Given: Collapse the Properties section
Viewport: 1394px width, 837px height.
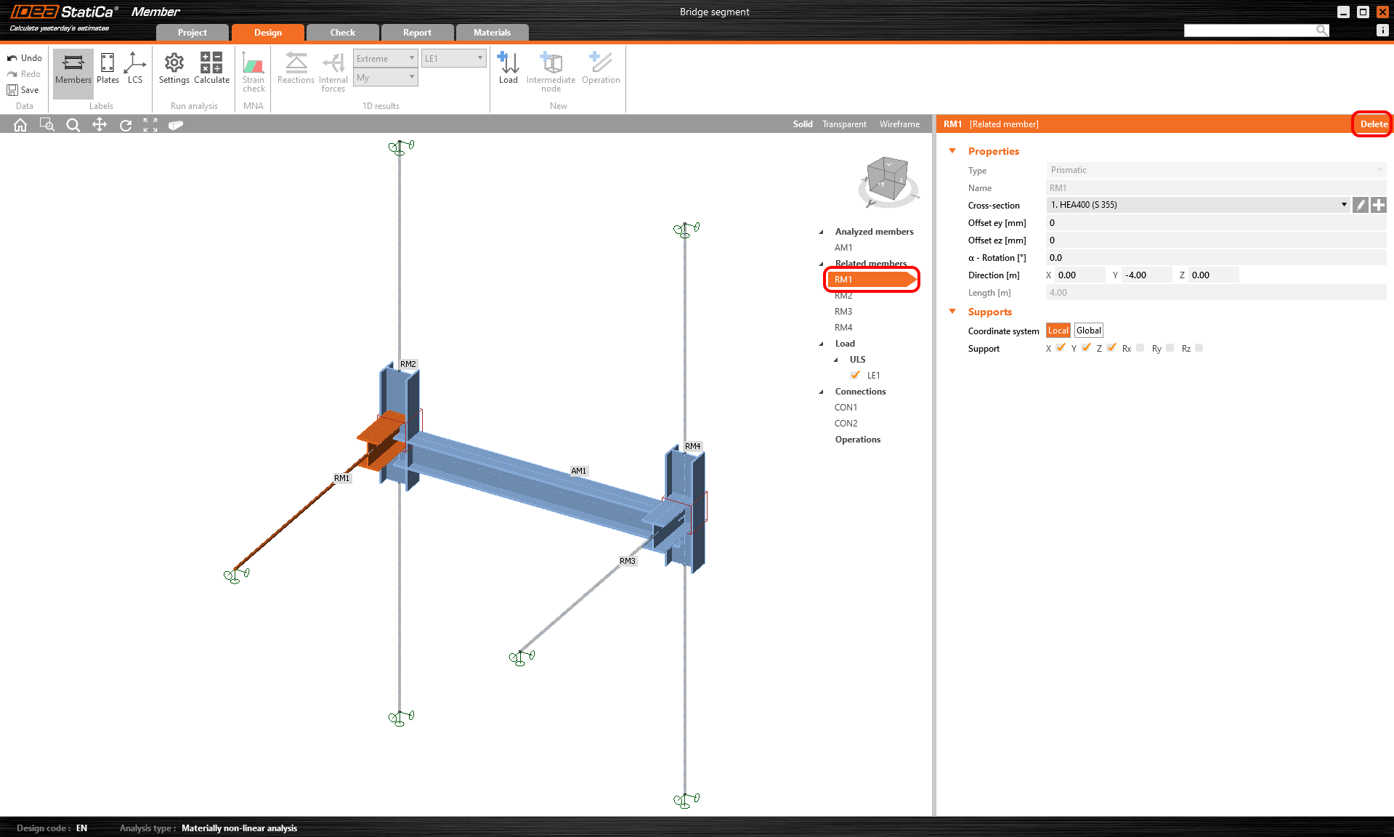Looking at the screenshot, I should pos(952,151).
